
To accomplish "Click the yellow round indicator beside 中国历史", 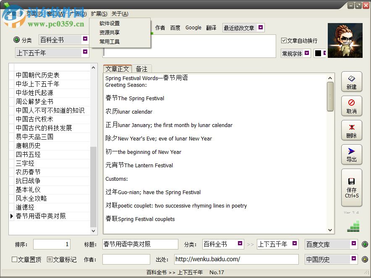I will (365, 259).
